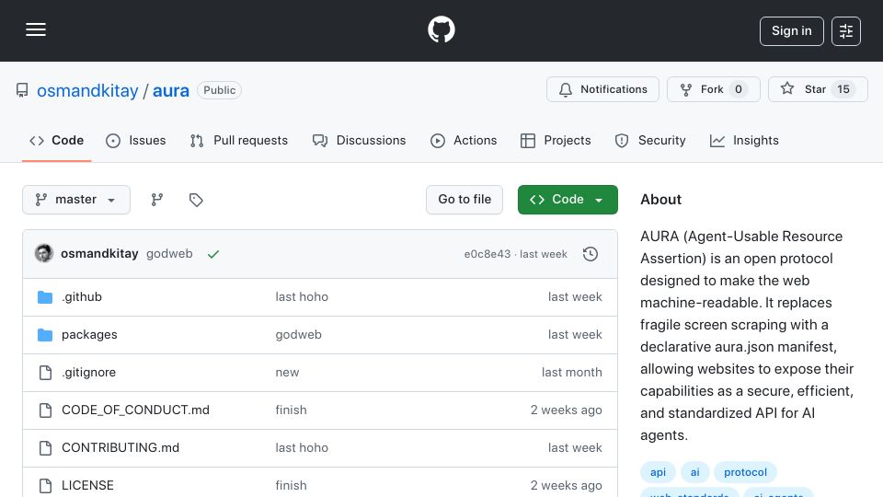Switch to the Issues tab

tap(136, 140)
